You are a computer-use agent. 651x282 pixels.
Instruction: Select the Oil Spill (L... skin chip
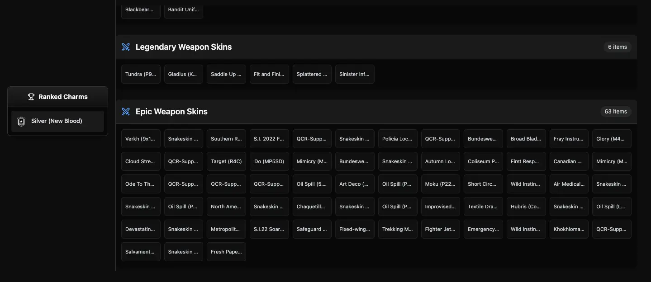coord(612,207)
